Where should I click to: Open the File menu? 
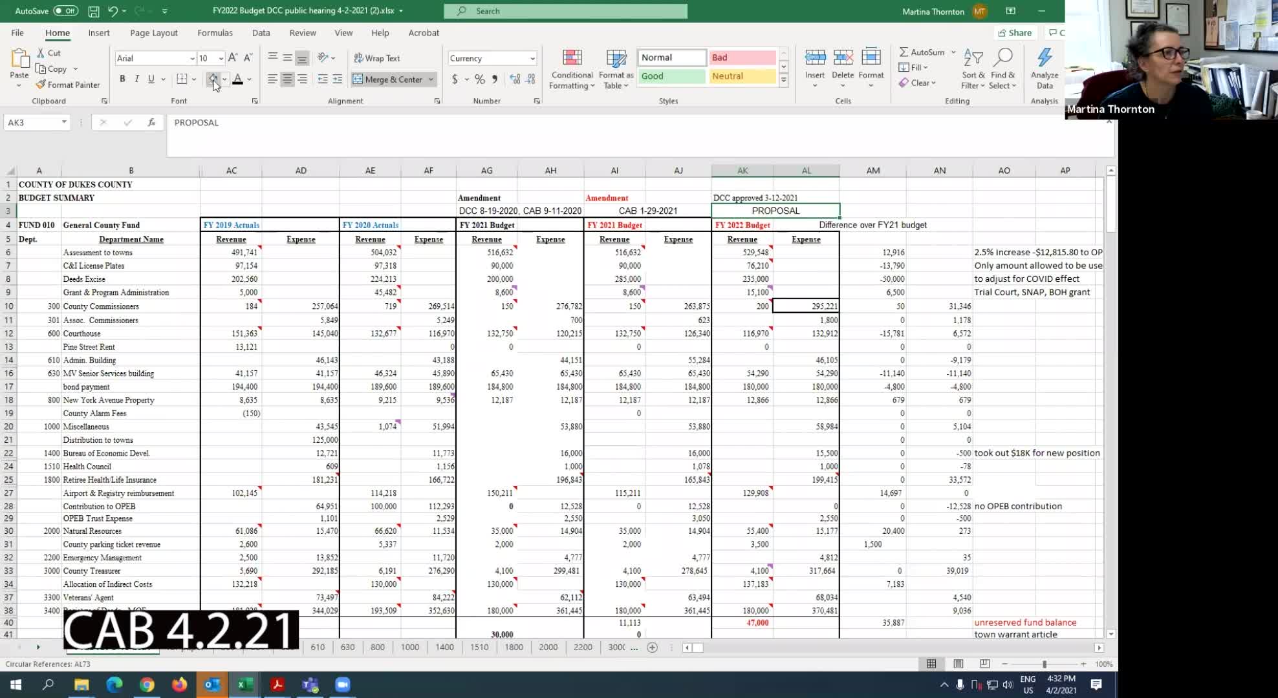pyautogui.click(x=17, y=33)
